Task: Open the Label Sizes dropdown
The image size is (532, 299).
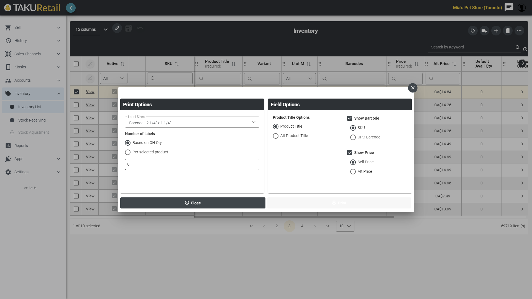Action: point(192,122)
